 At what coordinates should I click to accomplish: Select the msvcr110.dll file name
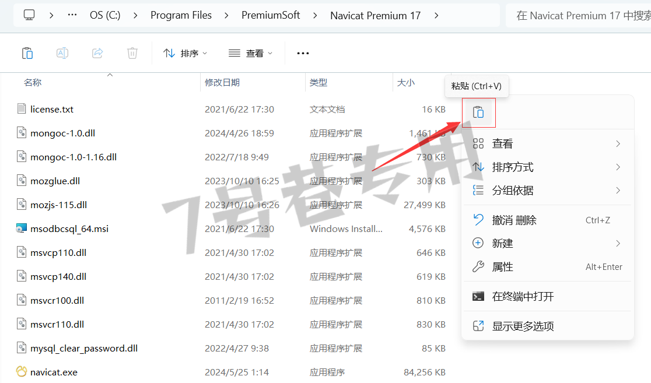[57, 325]
